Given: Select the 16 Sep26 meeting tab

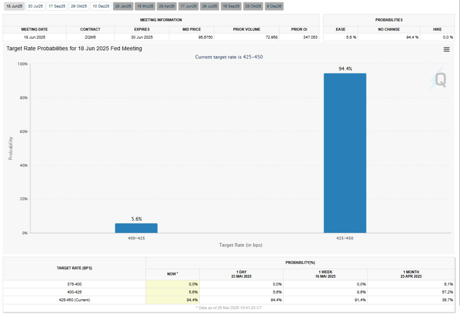Looking at the screenshot, I should pos(231,6).
